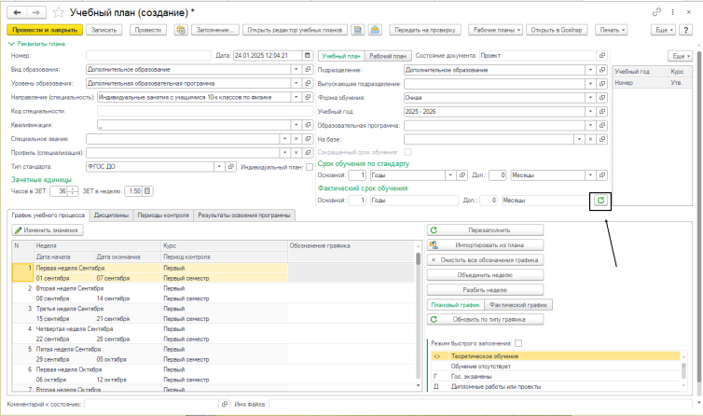Click the refresh icon for actual study period
The width and height of the screenshot is (703, 416).
click(601, 200)
